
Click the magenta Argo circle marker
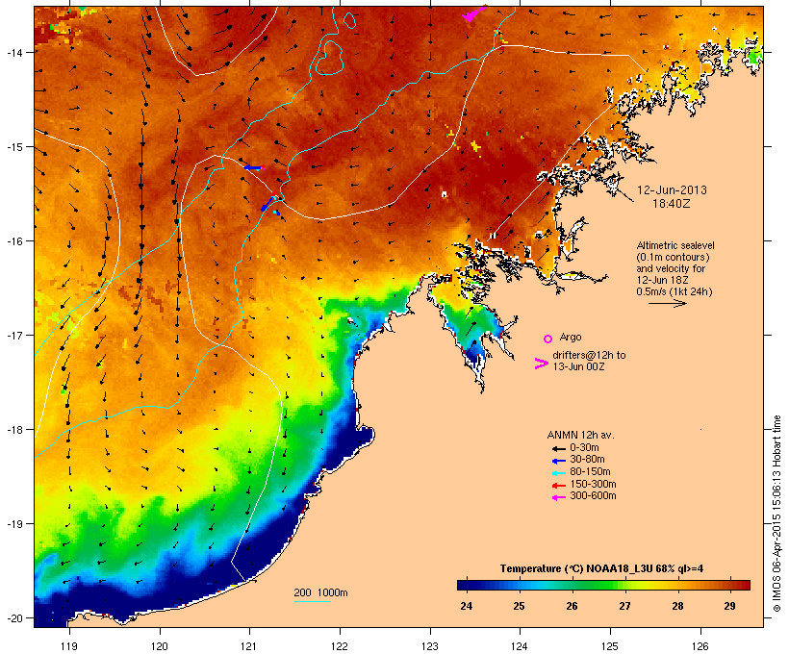point(548,339)
